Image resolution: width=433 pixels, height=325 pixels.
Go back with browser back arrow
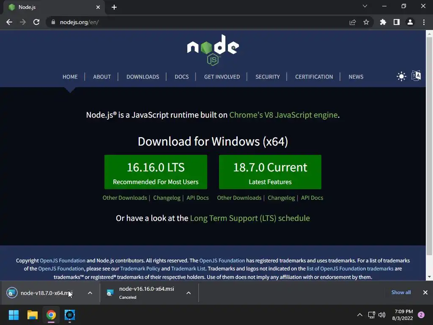9,22
